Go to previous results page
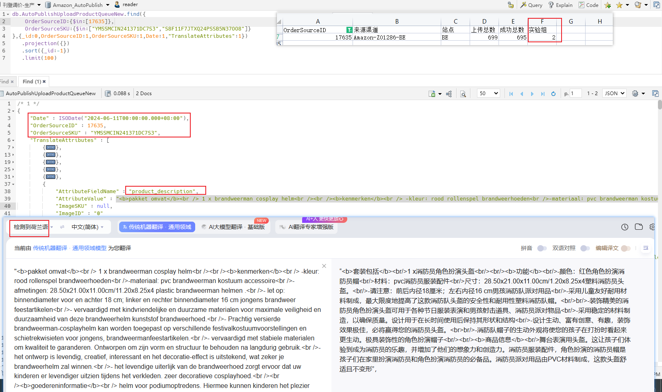Image resolution: width=662 pixels, height=392 pixels. click(x=522, y=94)
